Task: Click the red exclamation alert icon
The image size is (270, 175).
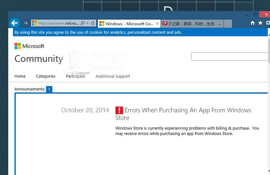Action: pos(119,110)
